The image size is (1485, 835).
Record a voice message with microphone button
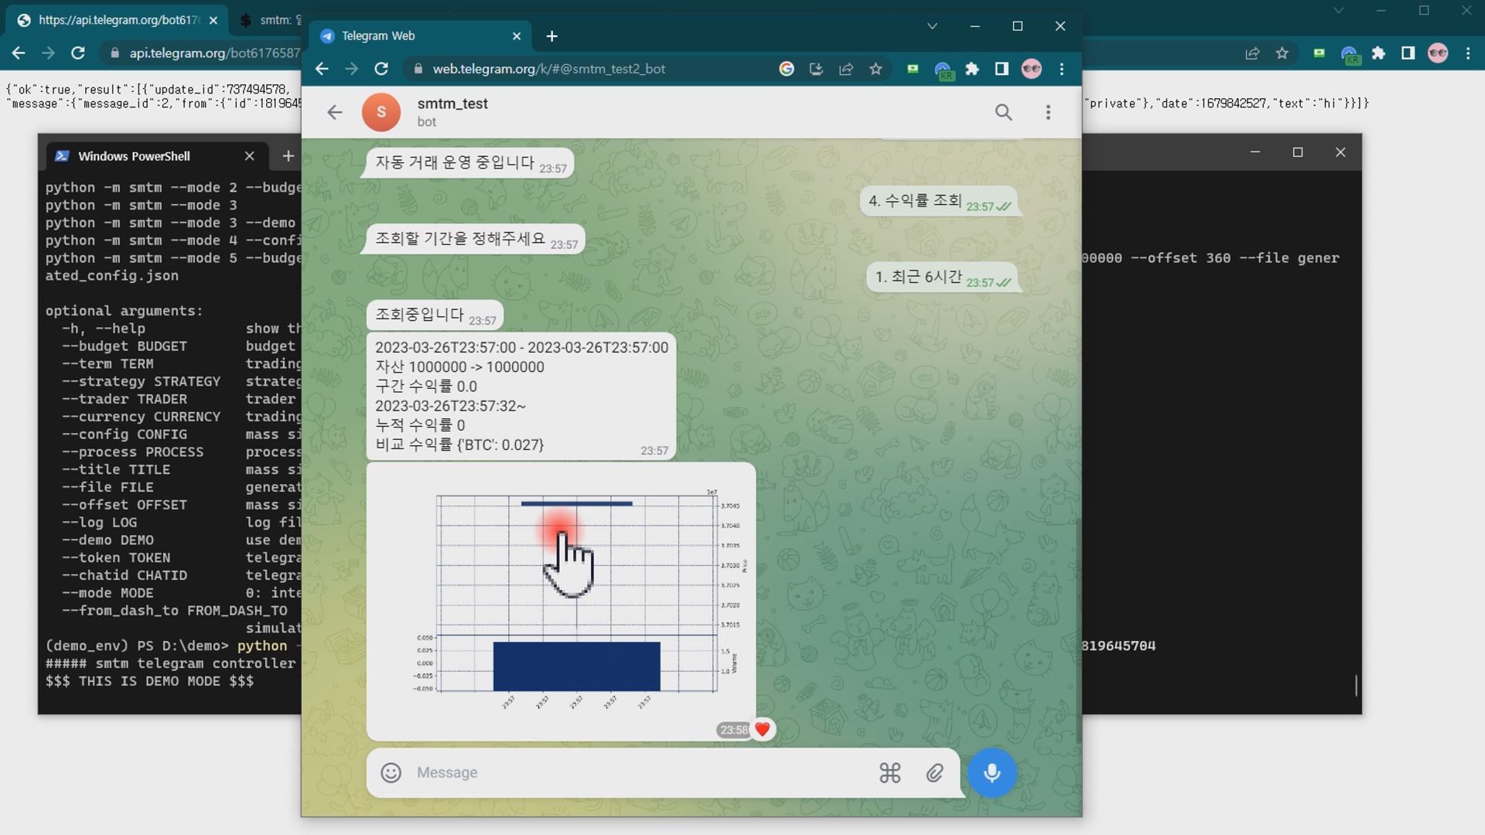pos(992,772)
